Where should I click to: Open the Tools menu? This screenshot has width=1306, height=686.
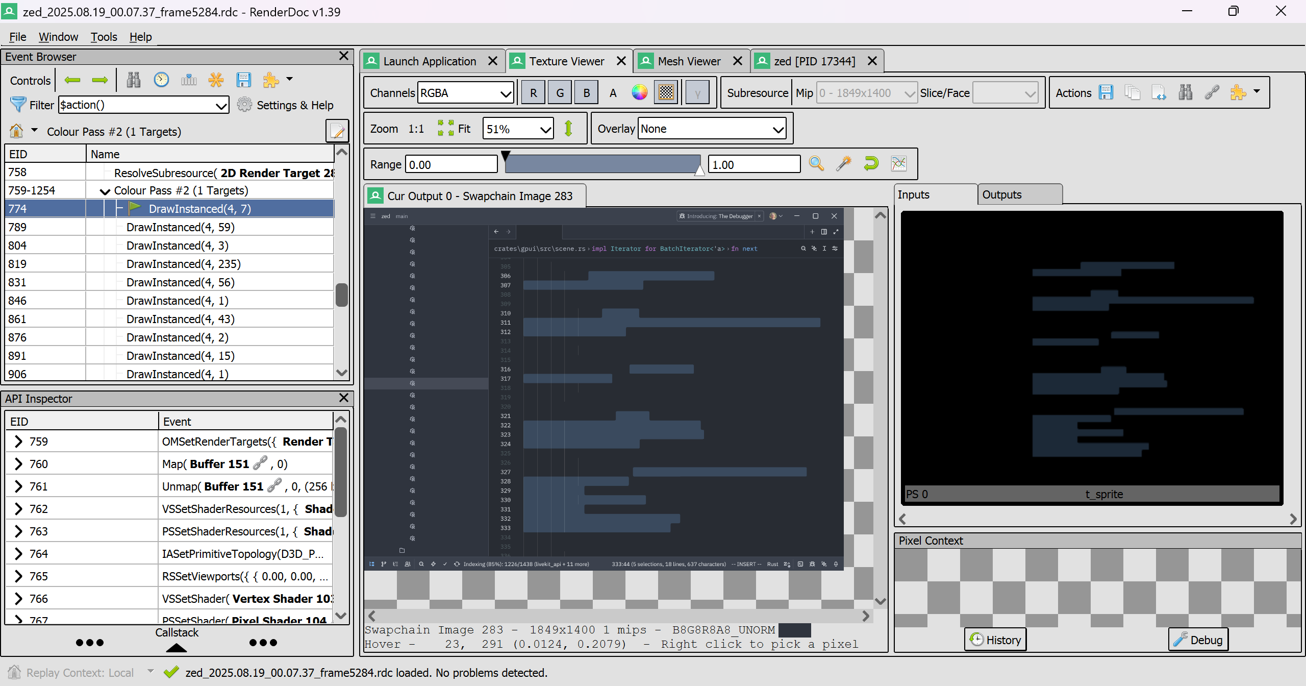(x=104, y=37)
